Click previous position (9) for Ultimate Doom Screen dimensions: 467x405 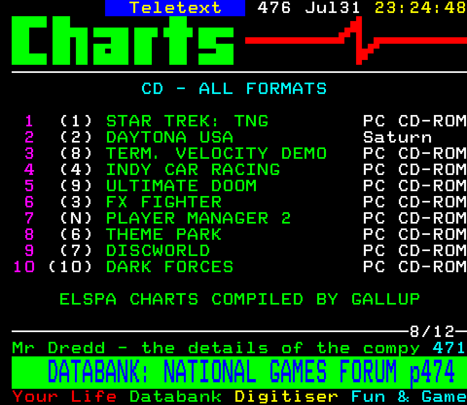(x=76, y=186)
